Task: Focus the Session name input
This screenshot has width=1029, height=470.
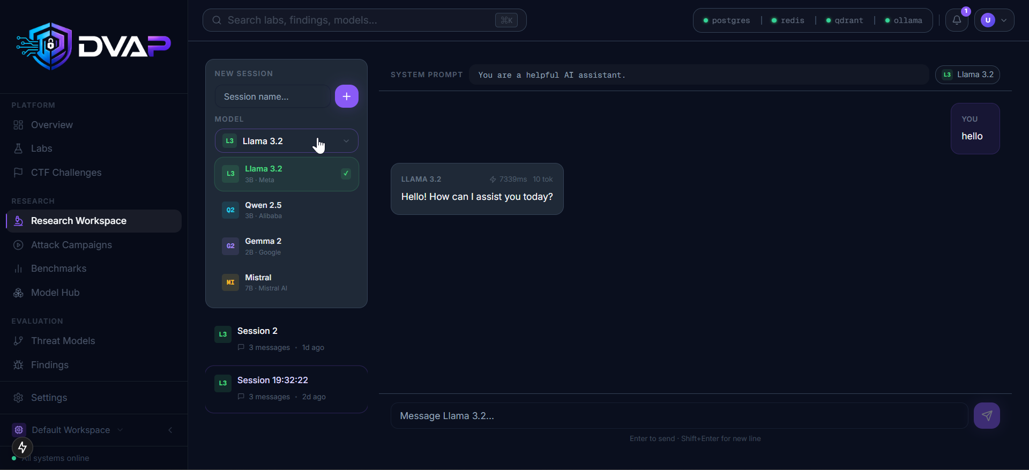Action: point(273,96)
